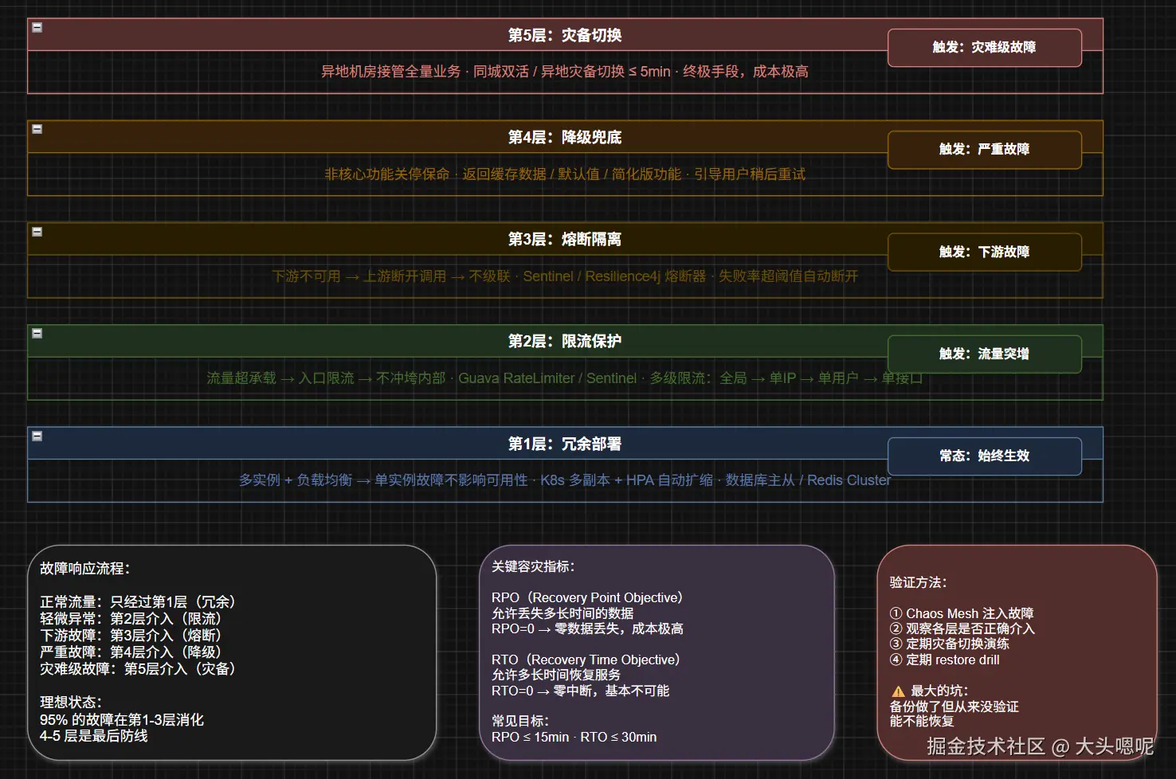This screenshot has height=779, width=1176.
Task: Collapse the 第2层:限流保护 container
Action: 37,334
